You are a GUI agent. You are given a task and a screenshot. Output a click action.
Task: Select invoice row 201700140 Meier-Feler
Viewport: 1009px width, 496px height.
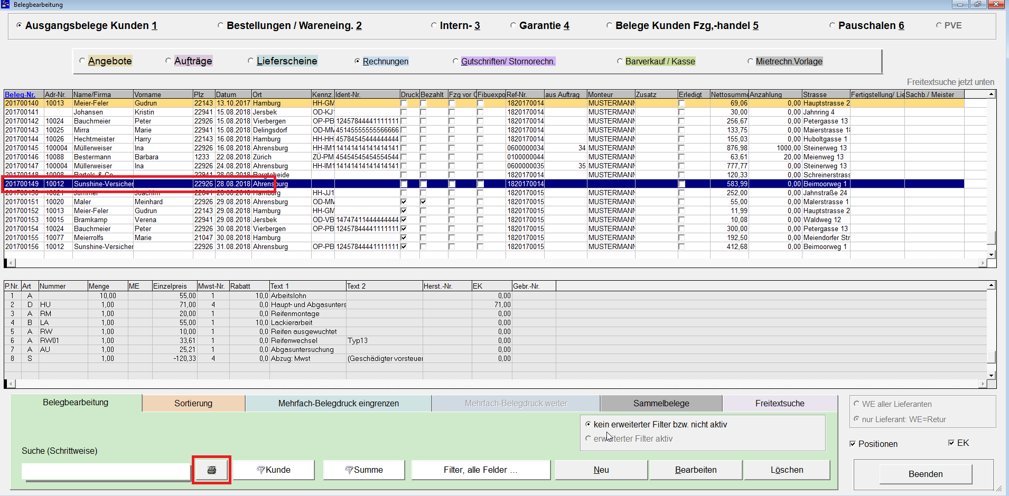pyautogui.click(x=484, y=103)
